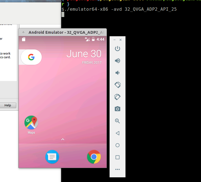Image resolution: width=201 pixels, height=182 pixels.
Task: Tap the June 30 date widget
Action: [84, 56]
